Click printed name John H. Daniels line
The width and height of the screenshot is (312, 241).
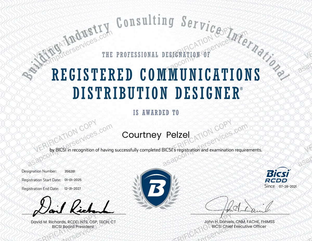tap(239, 222)
